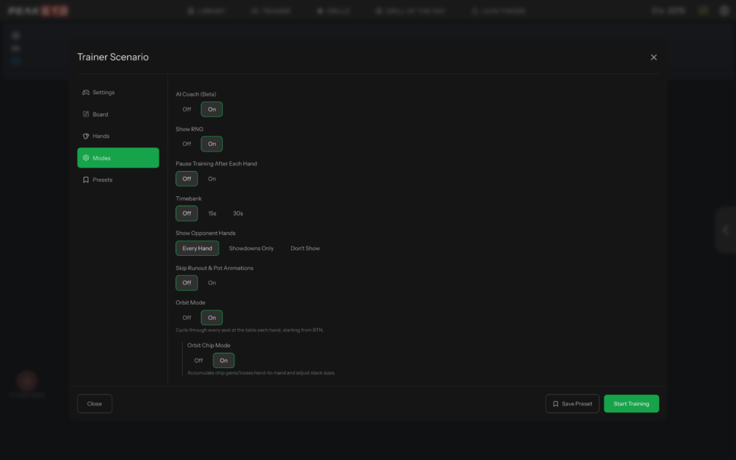Show opponent hands Every Hand
This screenshot has height=460, width=736.
coord(197,248)
